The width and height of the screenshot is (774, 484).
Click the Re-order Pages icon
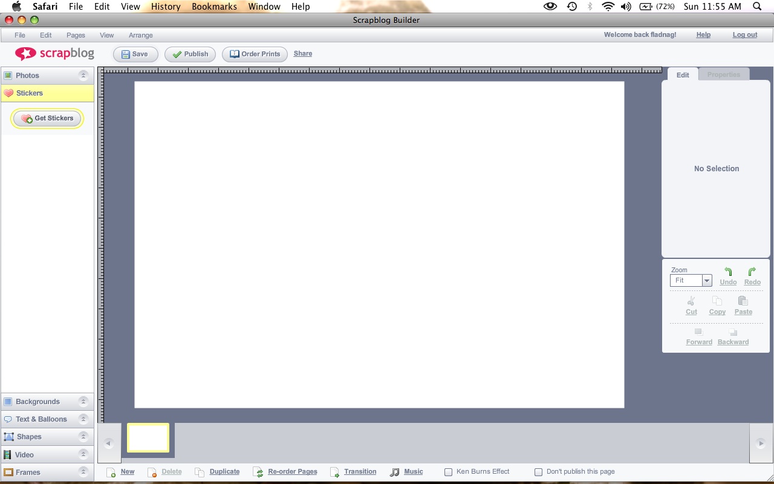pos(258,472)
